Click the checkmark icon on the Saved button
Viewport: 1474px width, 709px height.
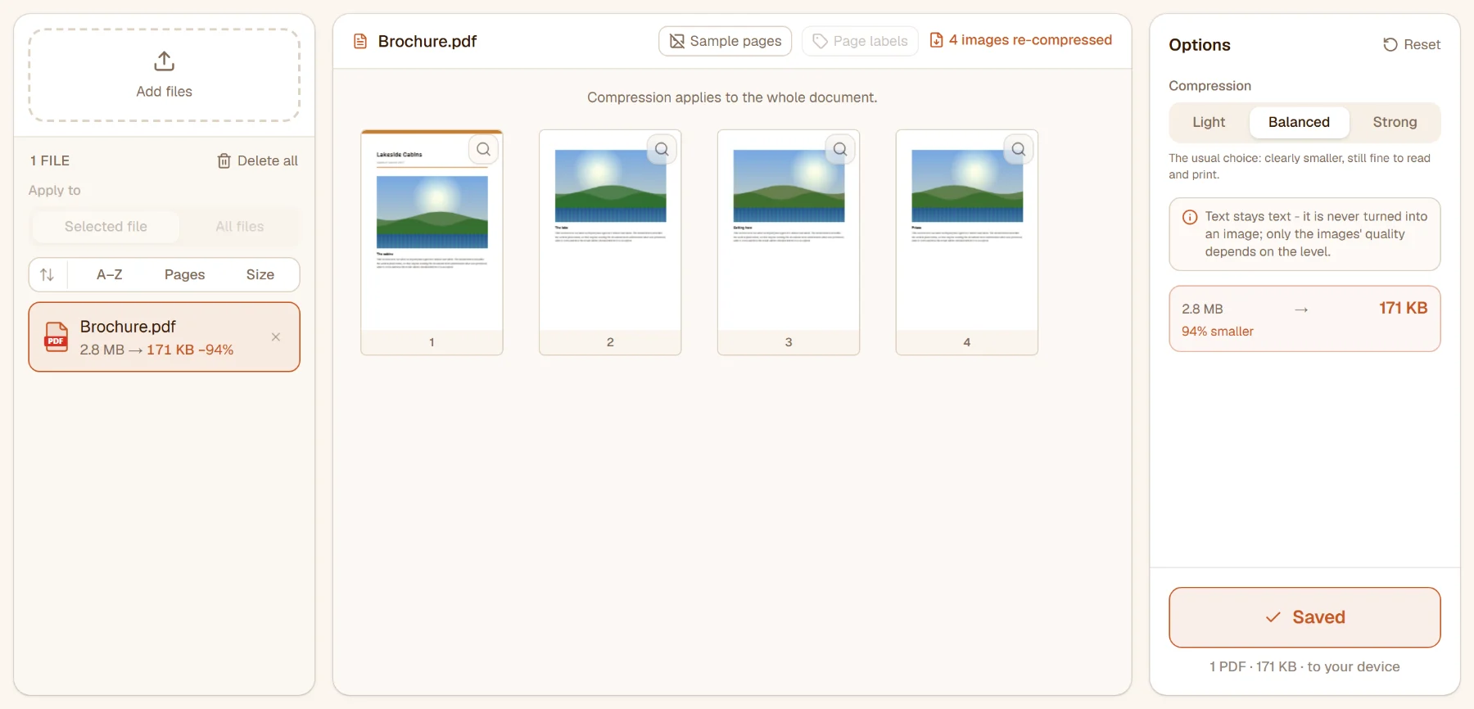[1273, 617]
